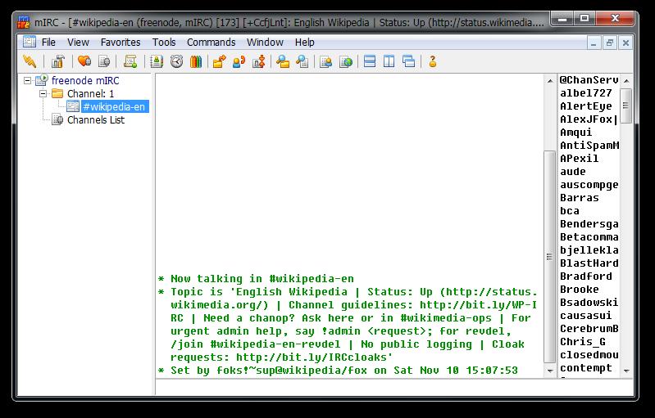
Task: Click the chat scrollbar down arrow
Action: (x=550, y=371)
